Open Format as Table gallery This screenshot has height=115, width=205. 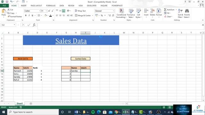point(131,13)
